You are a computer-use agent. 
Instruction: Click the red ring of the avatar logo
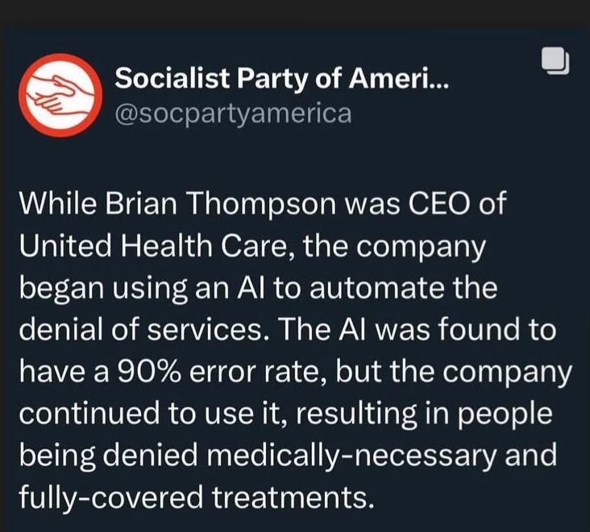coord(60,58)
